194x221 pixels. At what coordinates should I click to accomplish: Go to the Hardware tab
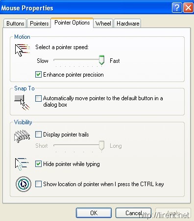[128, 24]
